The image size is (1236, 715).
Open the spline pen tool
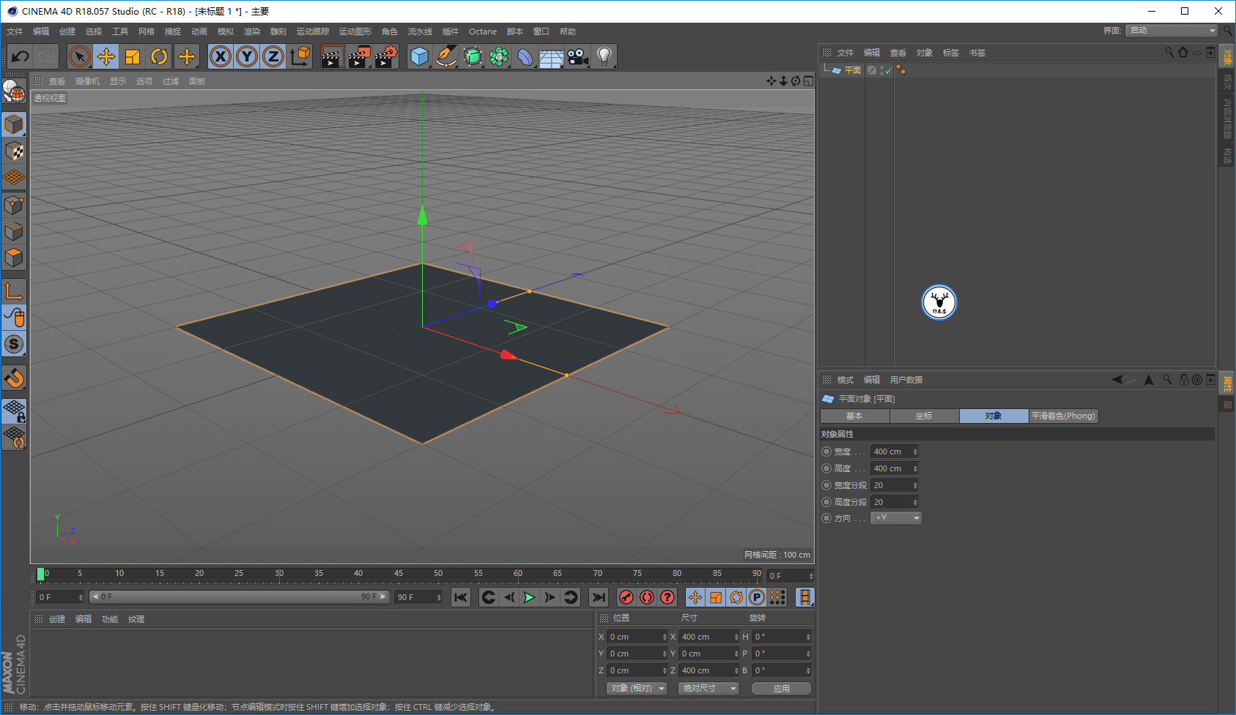(x=446, y=56)
